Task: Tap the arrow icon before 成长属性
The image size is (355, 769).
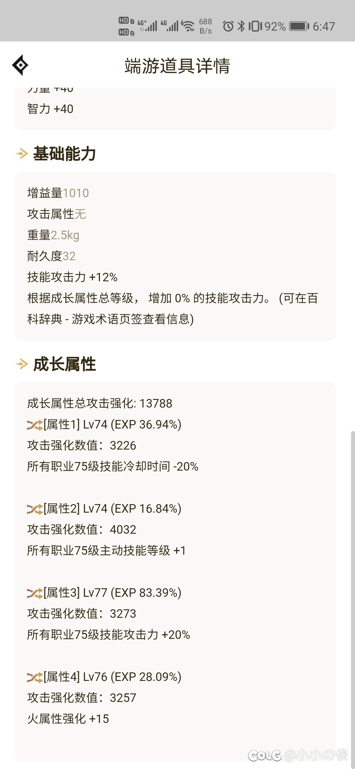Action: 22,364
